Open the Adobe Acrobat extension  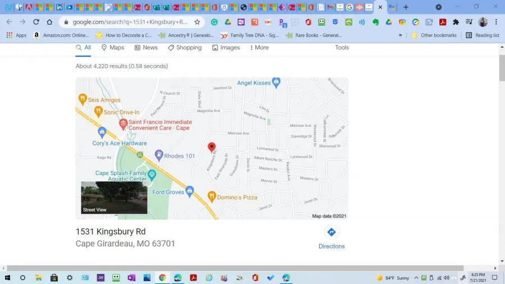pos(443,22)
